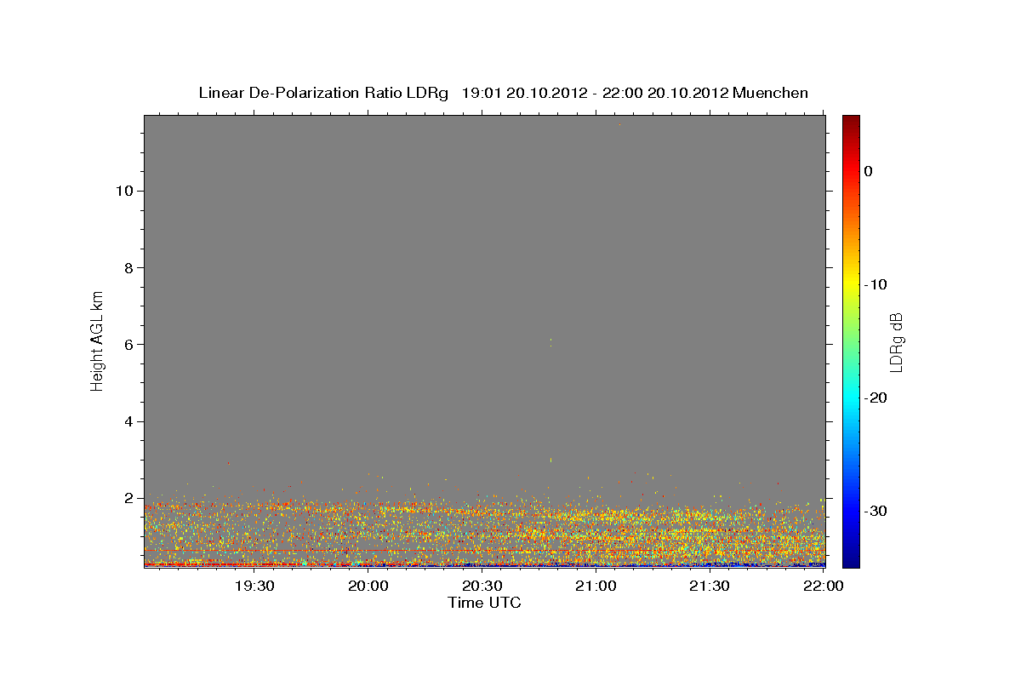The image size is (1021, 681).
Task: Click the green section of the colorbar
Action: tap(851, 340)
